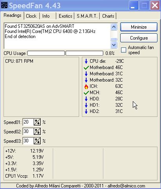This screenshot has height=189, width=161.
Task: Open the S.M.A.R.T. tab
Action: pos(87,16)
